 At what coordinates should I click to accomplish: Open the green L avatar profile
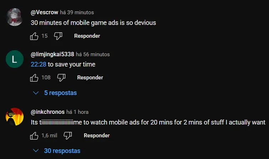click(15, 59)
